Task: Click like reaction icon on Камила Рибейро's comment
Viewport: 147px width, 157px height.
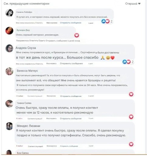Action: click(104, 21)
